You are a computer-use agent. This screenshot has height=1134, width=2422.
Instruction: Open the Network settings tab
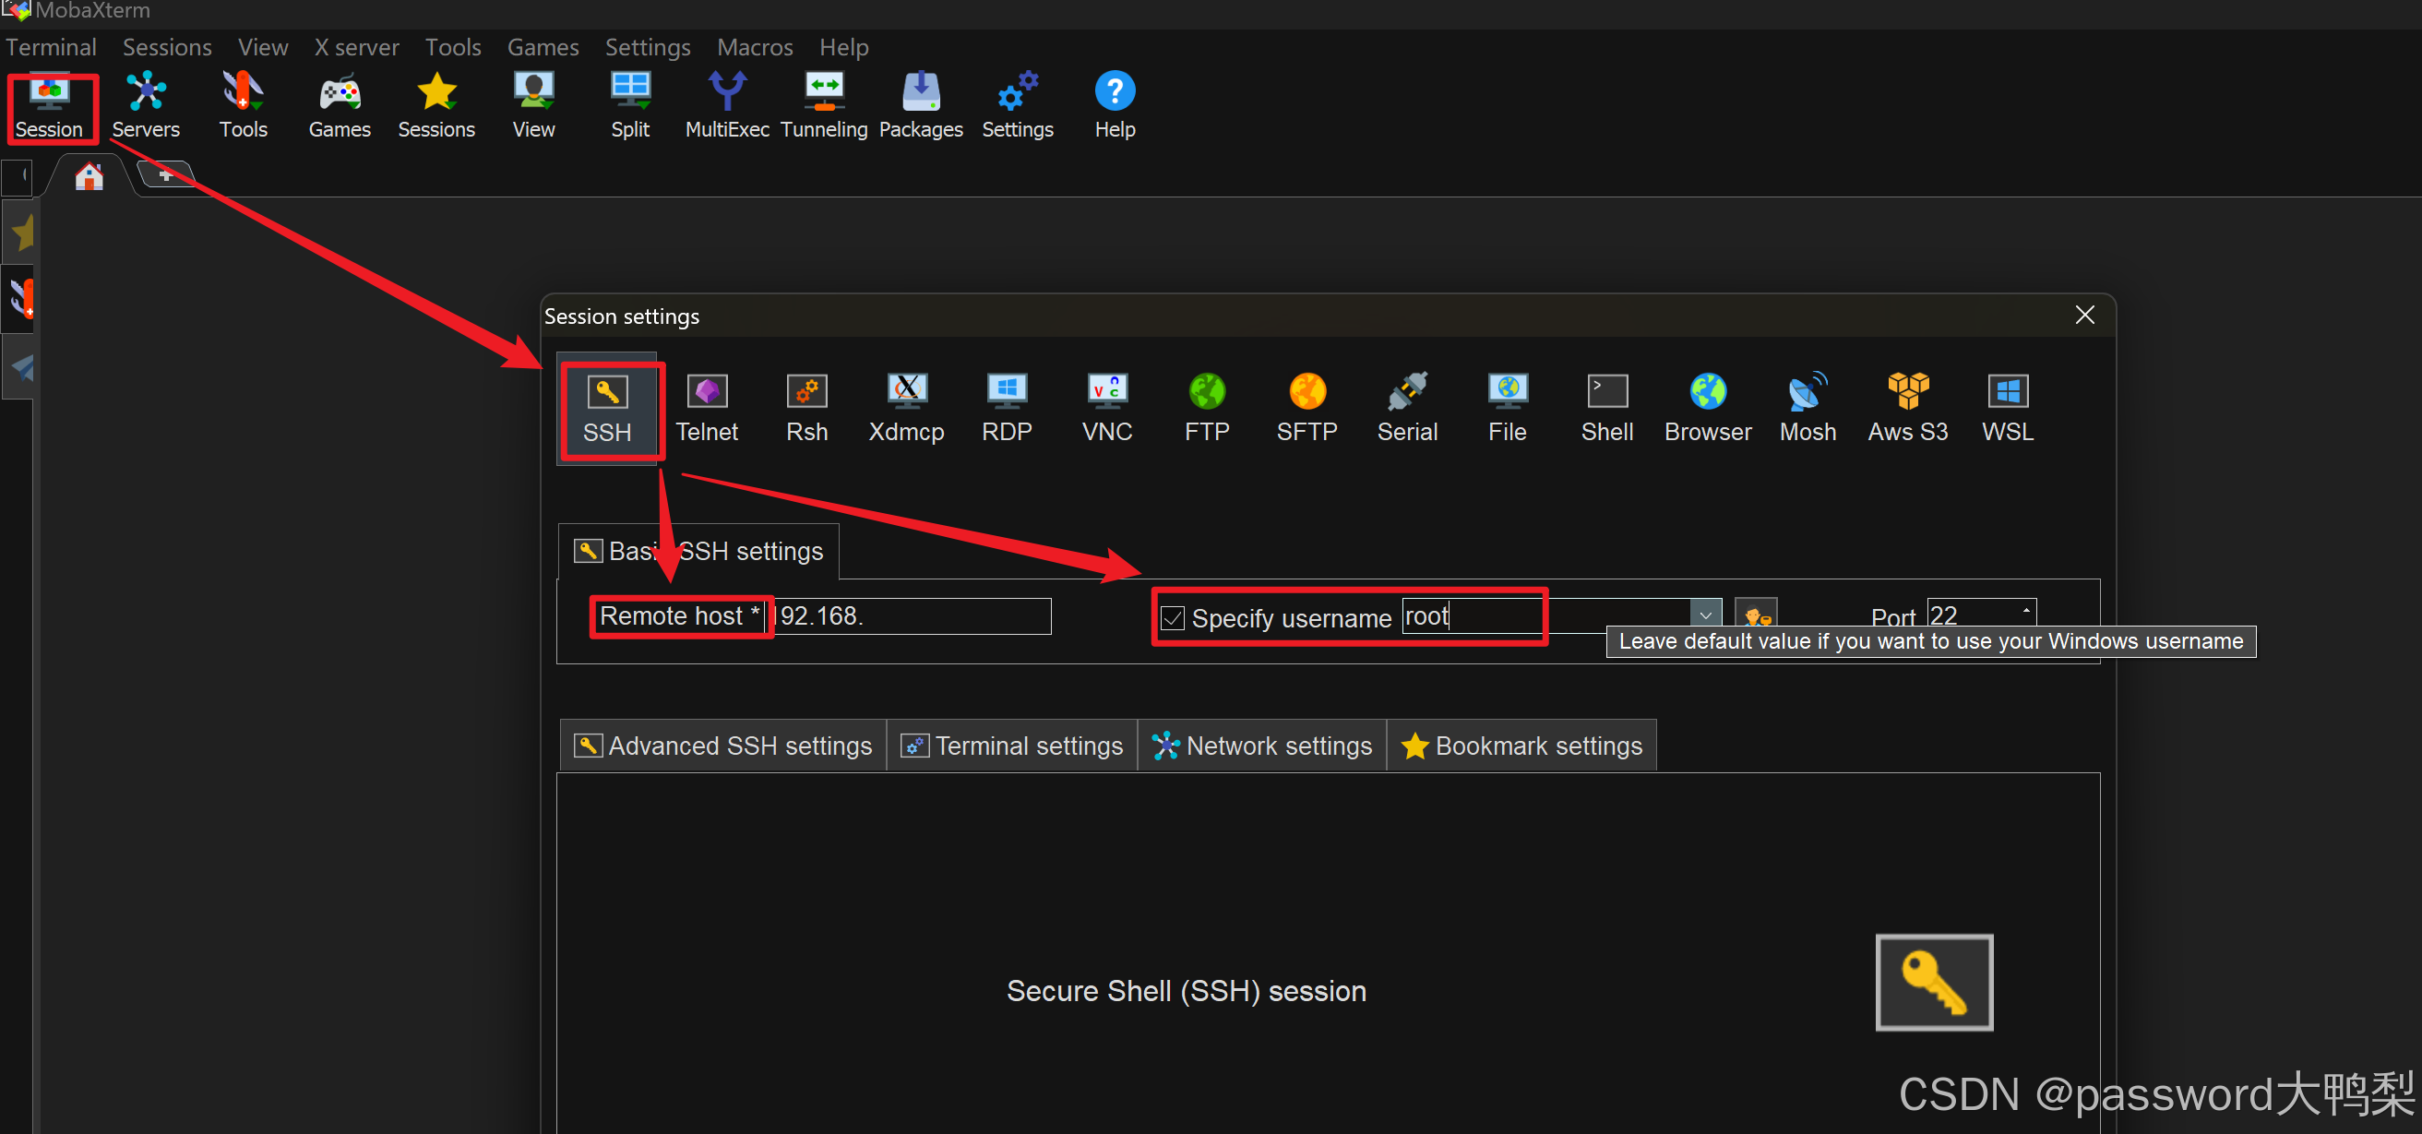coord(1262,746)
